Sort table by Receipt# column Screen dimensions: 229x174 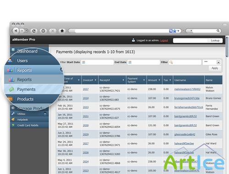[x=112, y=80]
